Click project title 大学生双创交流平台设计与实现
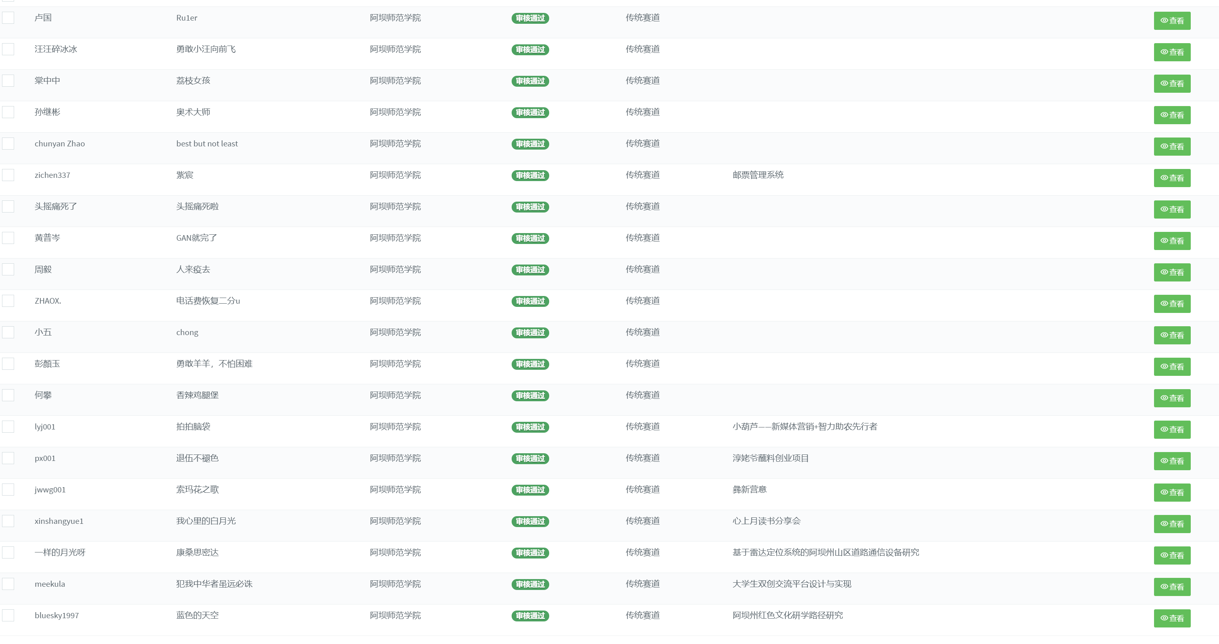Screen dimensions: 1219x644 click(791, 584)
